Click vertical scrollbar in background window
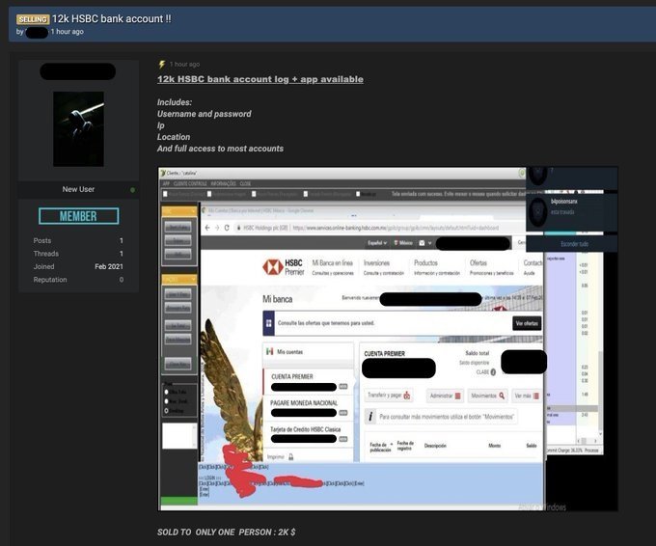 click(x=600, y=392)
